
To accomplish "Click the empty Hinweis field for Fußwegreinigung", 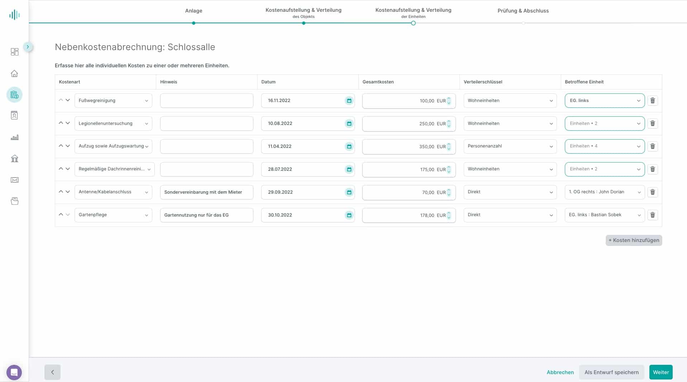I will pyautogui.click(x=206, y=101).
